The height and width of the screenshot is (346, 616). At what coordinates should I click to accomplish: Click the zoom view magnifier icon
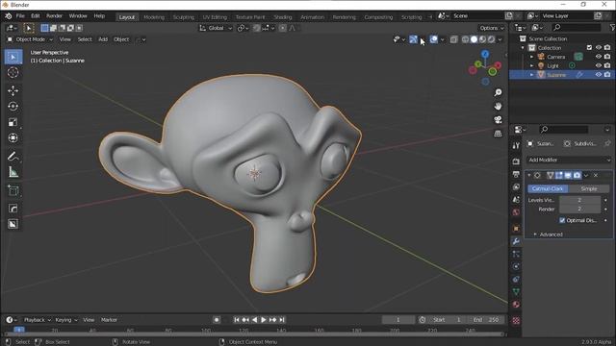pyautogui.click(x=498, y=92)
